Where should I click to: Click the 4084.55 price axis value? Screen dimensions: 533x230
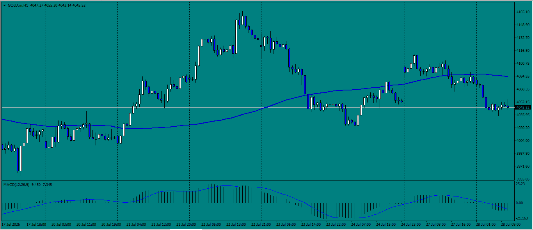522,76
